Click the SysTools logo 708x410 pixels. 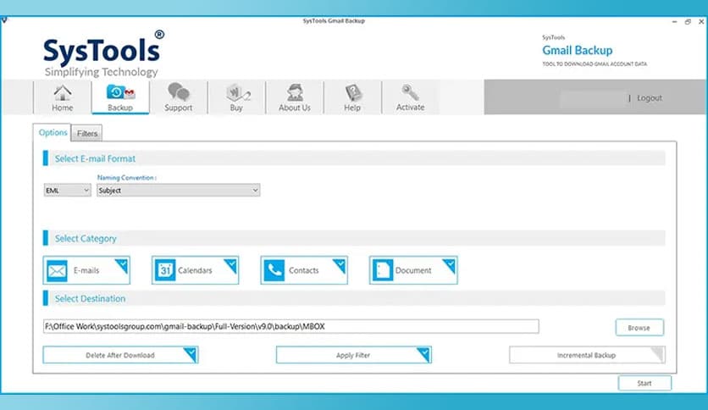coord(104,54)
